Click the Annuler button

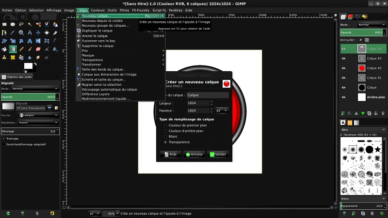point(194,154)
